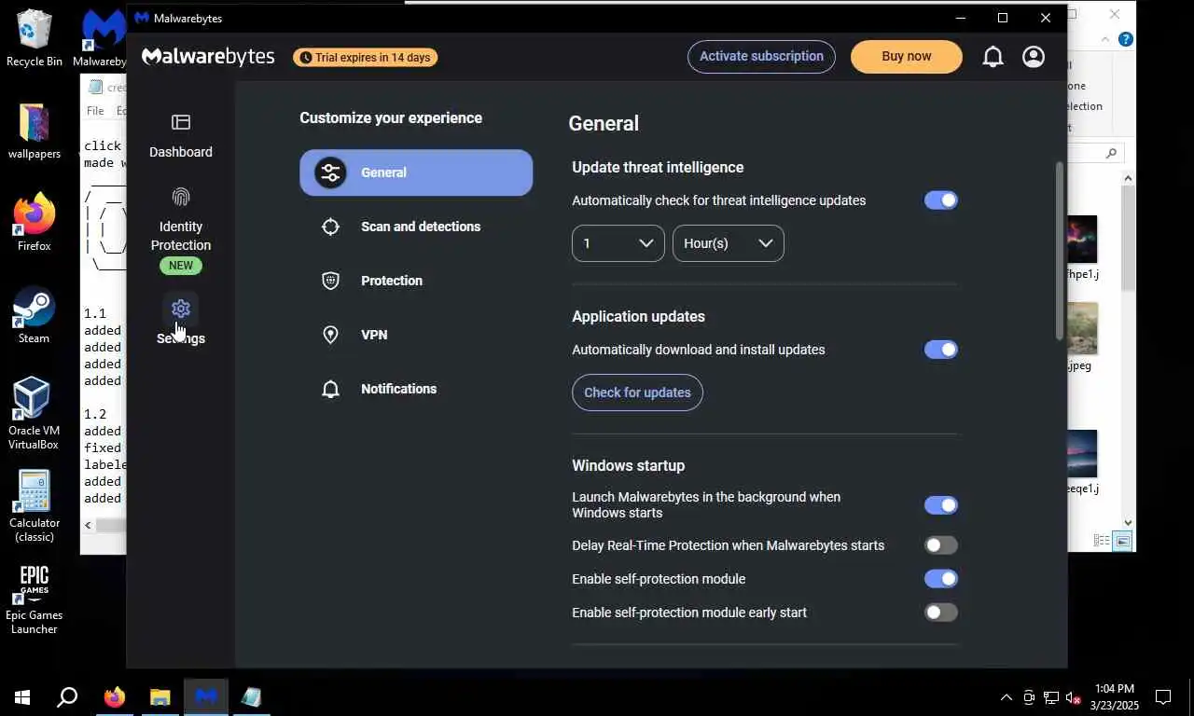
Task: Open the Hour(s) unit dropdown
Action: (729, 243)
